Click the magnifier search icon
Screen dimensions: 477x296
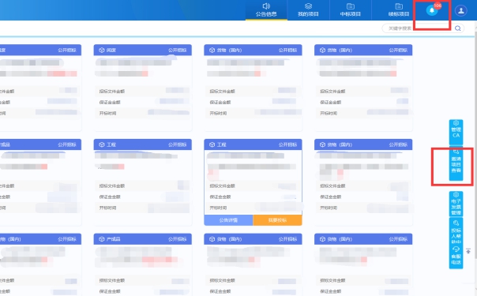tap(457, 28)
